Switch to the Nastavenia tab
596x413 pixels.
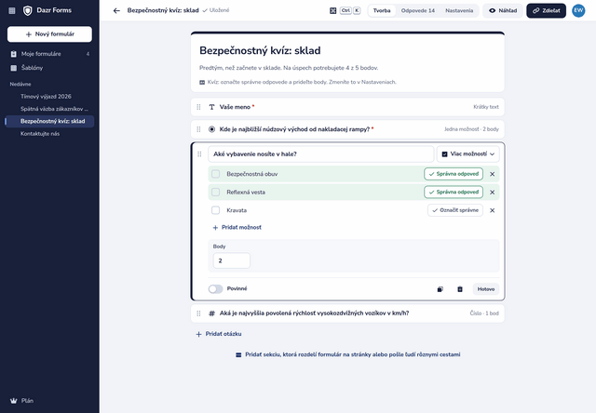(x=459, y=10)
